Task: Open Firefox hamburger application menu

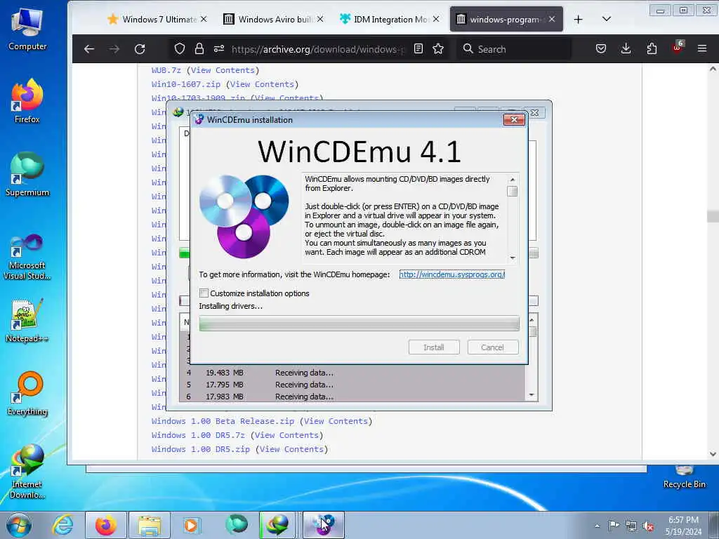Action: tap(702, 48)
